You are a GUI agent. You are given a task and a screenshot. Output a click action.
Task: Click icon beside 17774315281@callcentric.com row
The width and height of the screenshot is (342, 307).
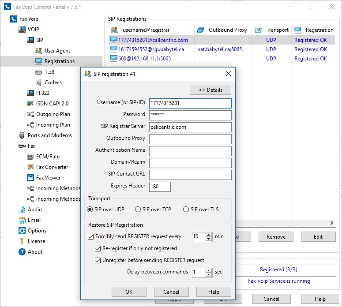click(114, 40)
